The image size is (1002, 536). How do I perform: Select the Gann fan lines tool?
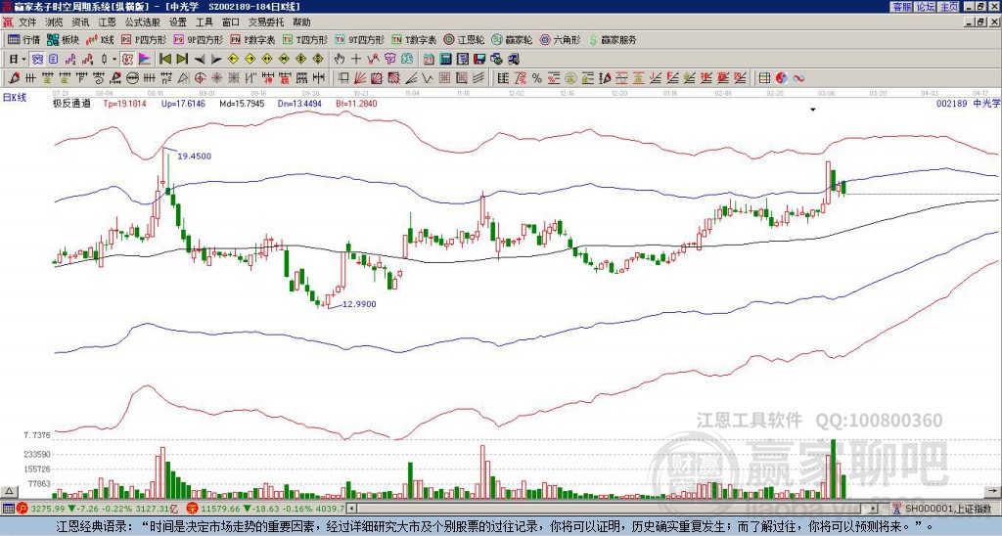[x=360, y=78]
